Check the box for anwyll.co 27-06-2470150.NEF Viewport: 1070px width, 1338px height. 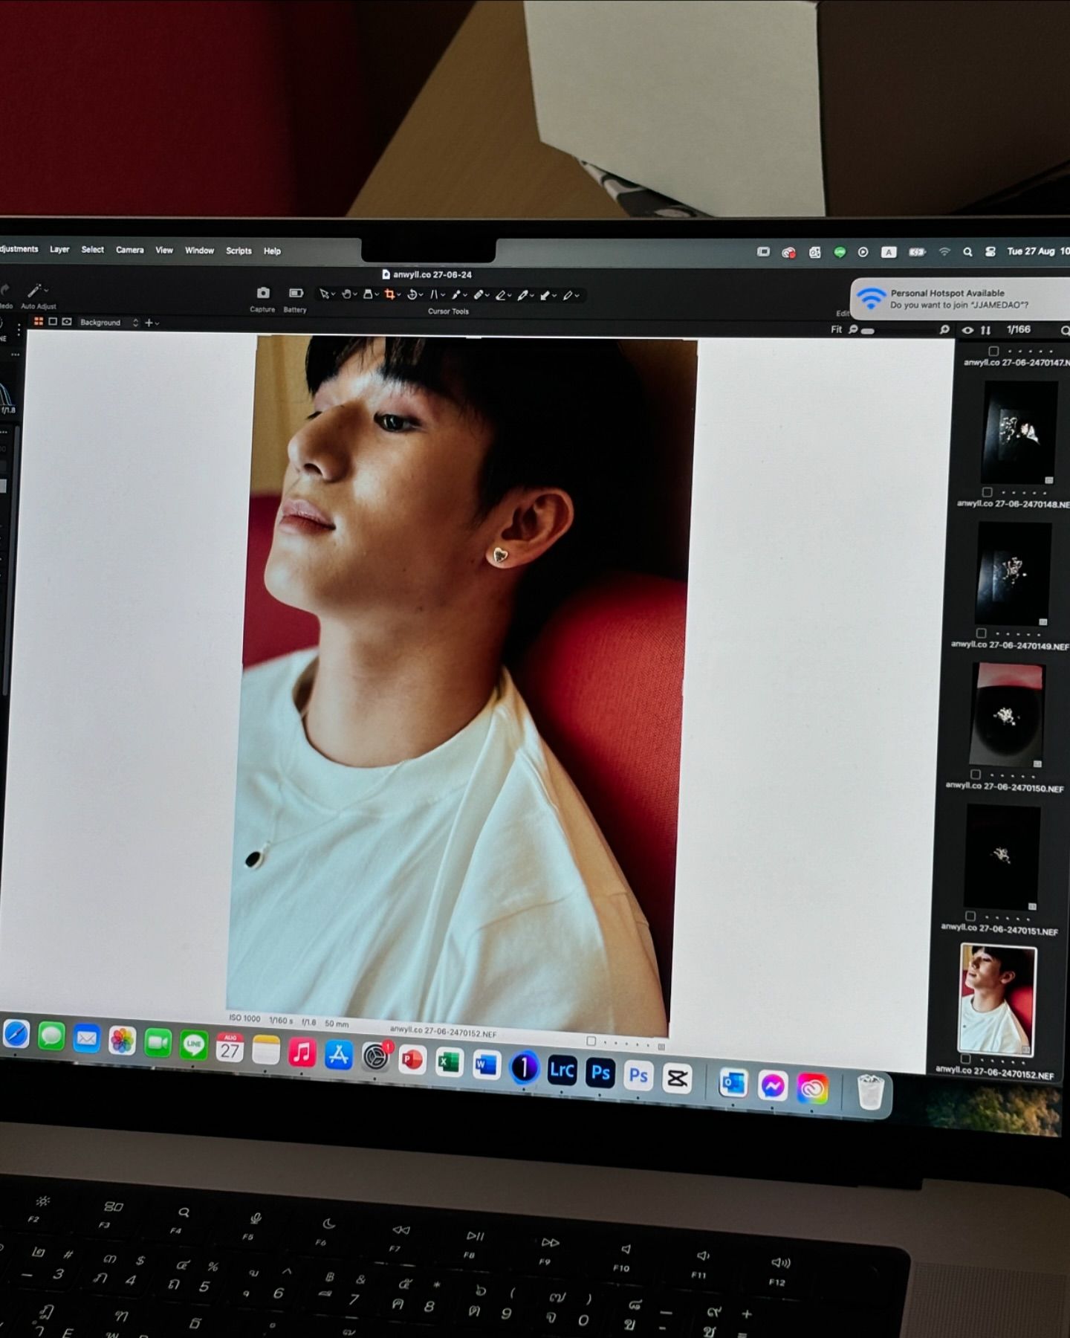[976, 775]
